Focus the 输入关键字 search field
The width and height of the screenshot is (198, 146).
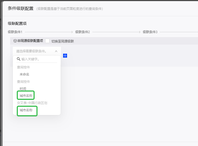[x=39, y=59]
